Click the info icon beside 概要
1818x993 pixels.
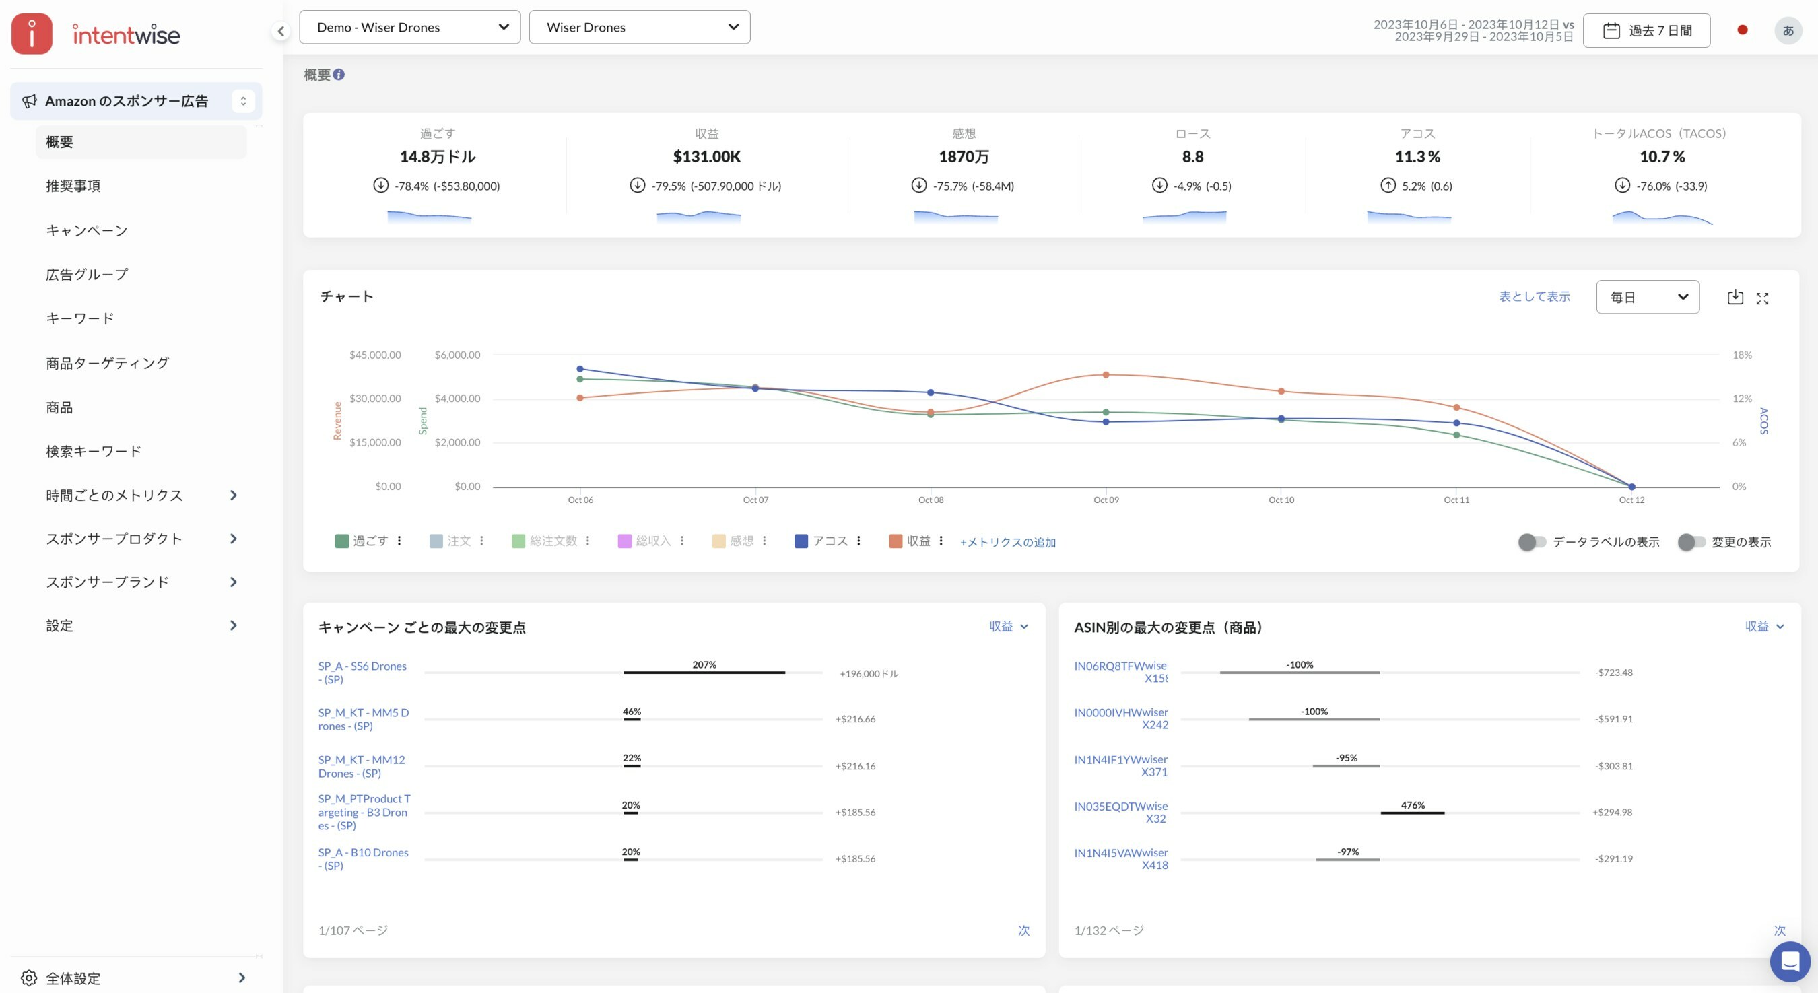pos(339,75)
